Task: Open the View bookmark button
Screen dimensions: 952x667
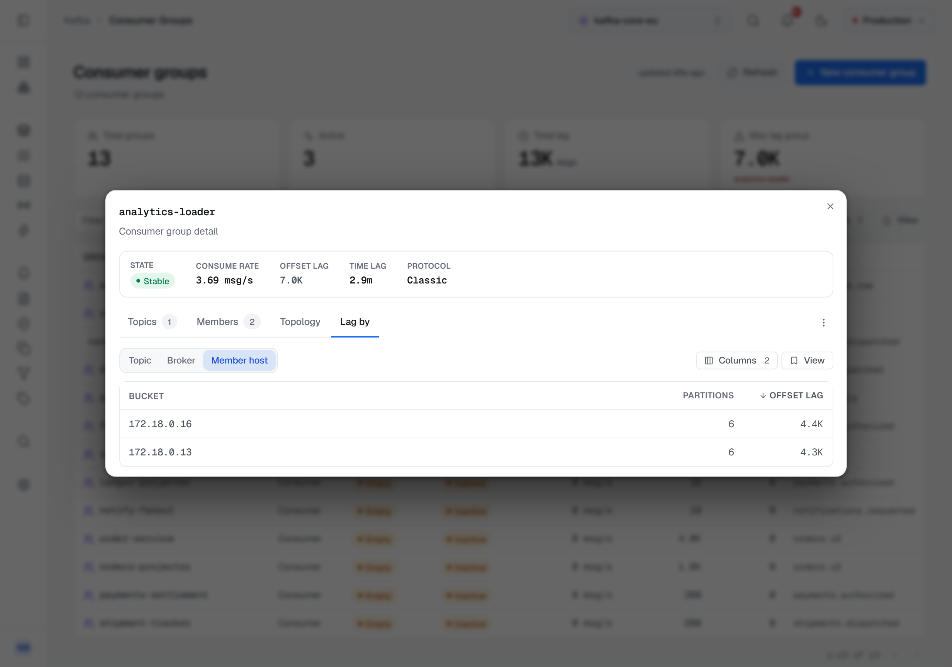Action: point(807,360)
